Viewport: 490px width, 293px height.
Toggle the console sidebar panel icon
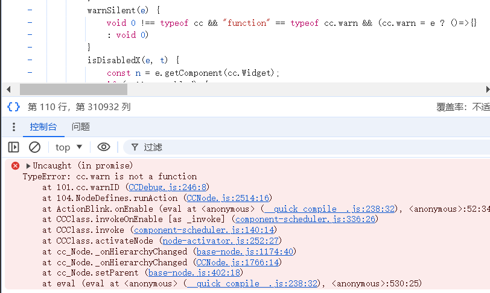[13, 147]
